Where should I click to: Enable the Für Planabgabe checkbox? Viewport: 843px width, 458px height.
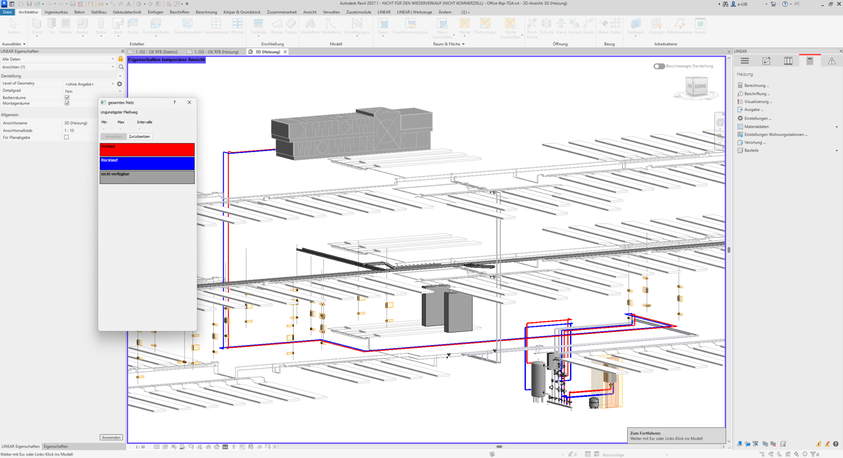(x=66, y=137)
